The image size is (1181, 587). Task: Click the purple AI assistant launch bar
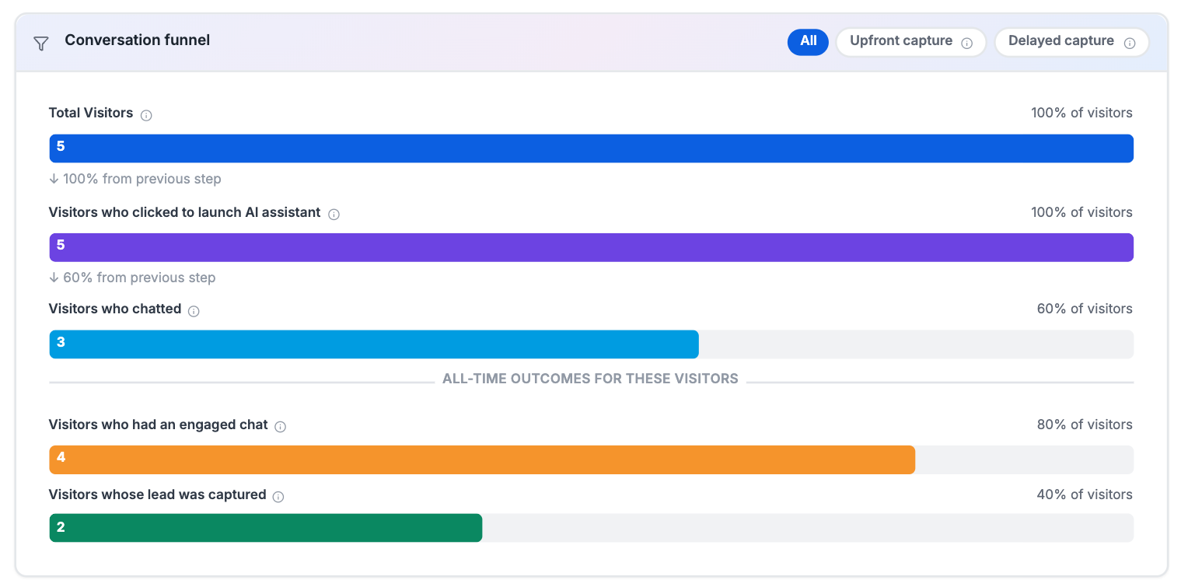pyautogui.click(x=591, y=247)
